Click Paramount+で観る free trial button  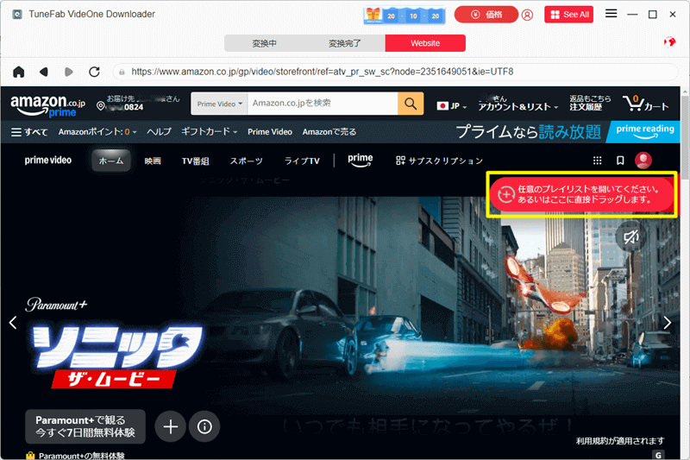tap(85, 426)
